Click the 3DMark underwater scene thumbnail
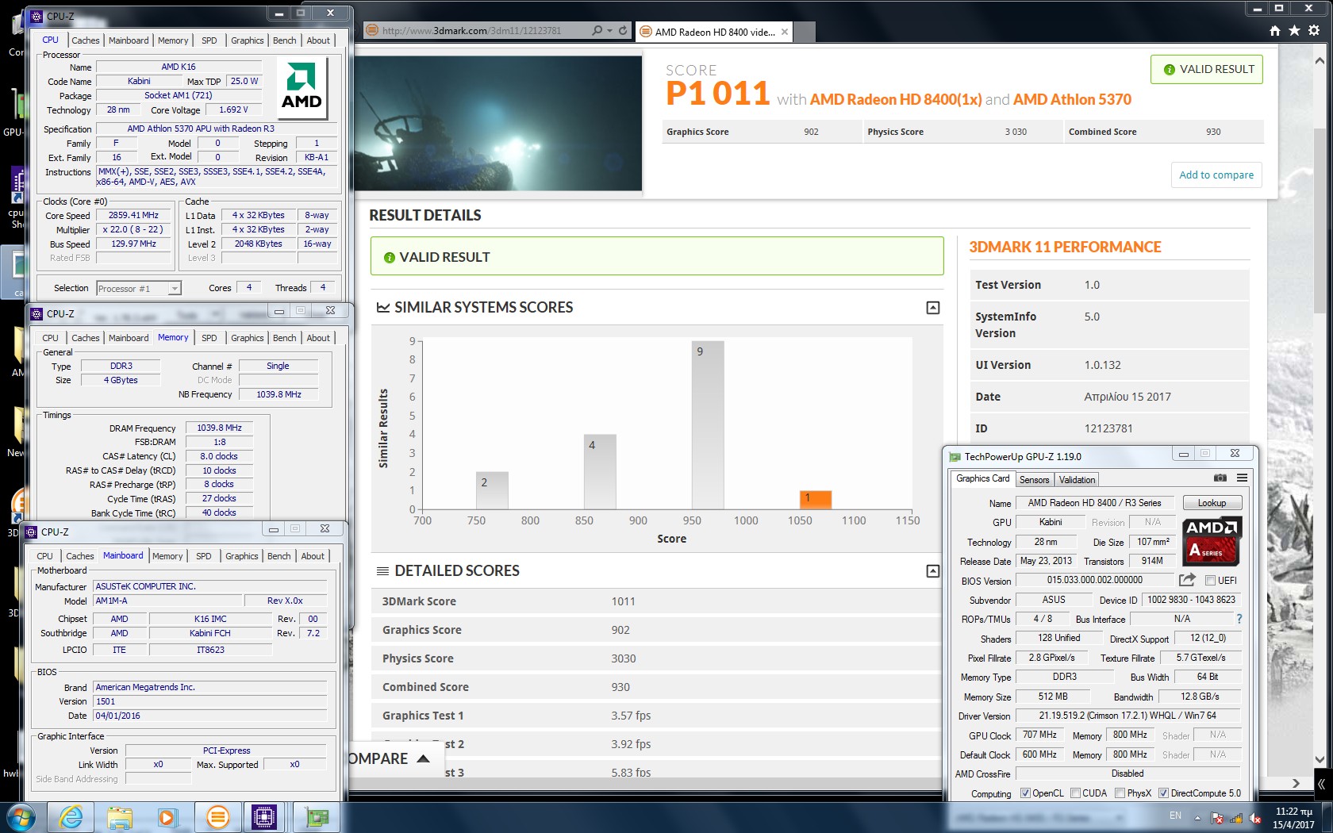This screenshot has height=833, width=1333. [x=497, y=123]
